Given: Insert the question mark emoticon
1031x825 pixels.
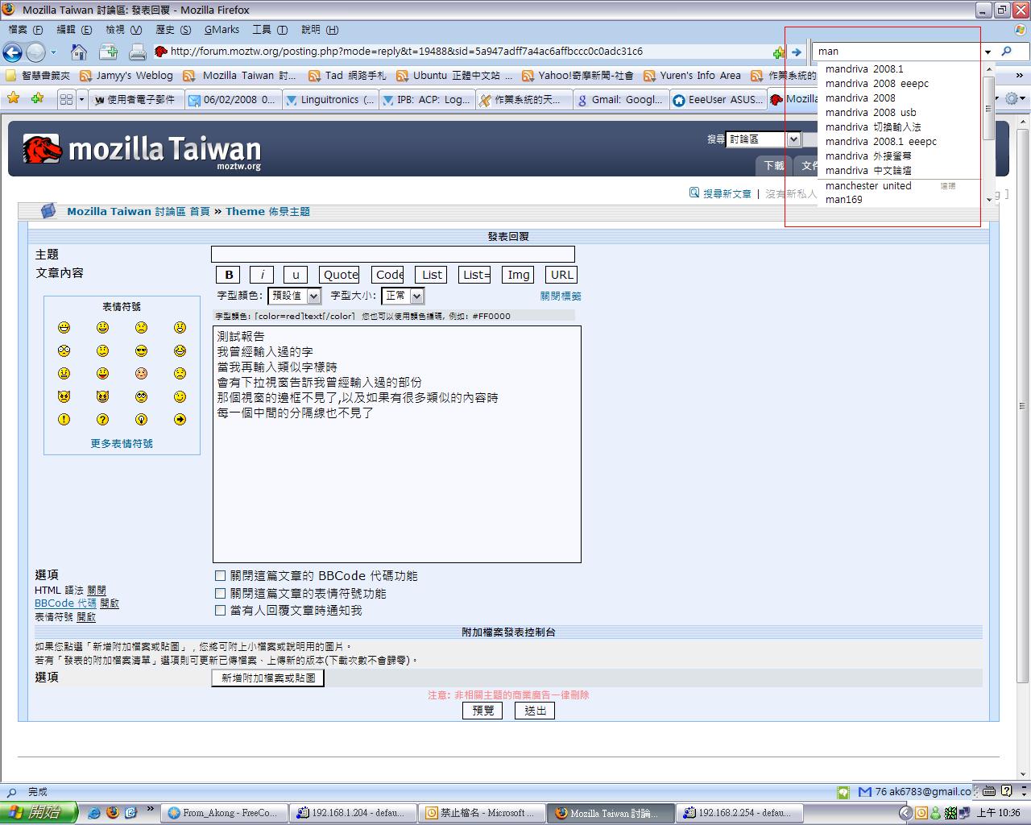Looking at the screenshot, I should 102,420.
